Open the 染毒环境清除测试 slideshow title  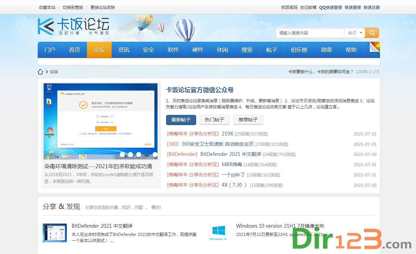point(98,166)
